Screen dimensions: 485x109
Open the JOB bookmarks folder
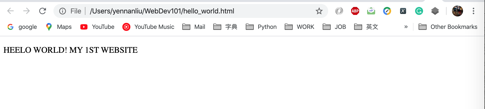(x=334, y=27)
